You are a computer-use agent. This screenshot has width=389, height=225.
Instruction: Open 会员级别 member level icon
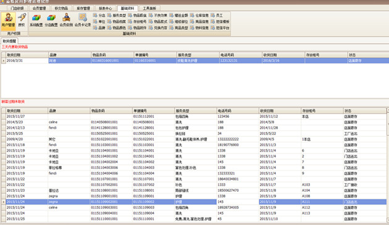point(66,20)
